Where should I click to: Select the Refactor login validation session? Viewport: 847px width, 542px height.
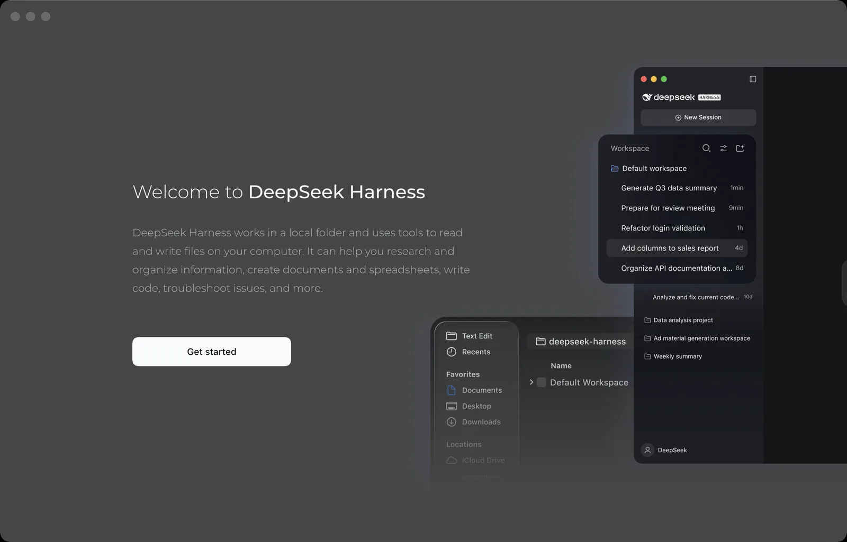(677, 228)
